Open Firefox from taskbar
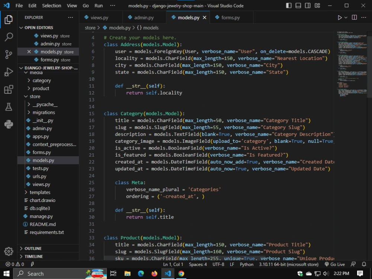 [x=154, y=273]
